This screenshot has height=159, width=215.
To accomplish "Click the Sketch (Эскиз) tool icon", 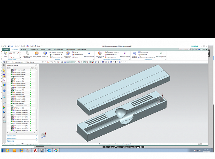I will pyautogui.click(x=5, y=53).
